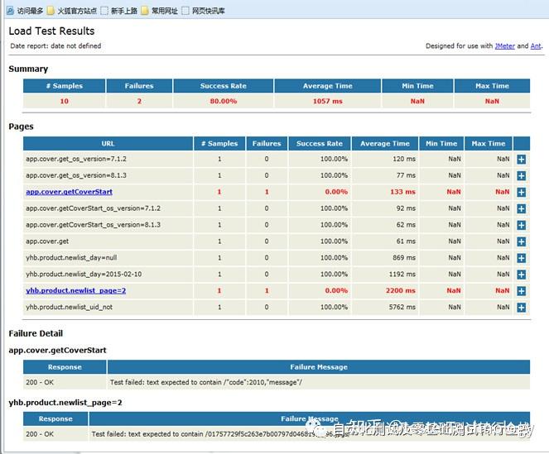This screenshot has height=454, width=549.
Task: Open the 火狐官方站点 bookmark folder
Action: pyautogui.click(x=72, y=11)
